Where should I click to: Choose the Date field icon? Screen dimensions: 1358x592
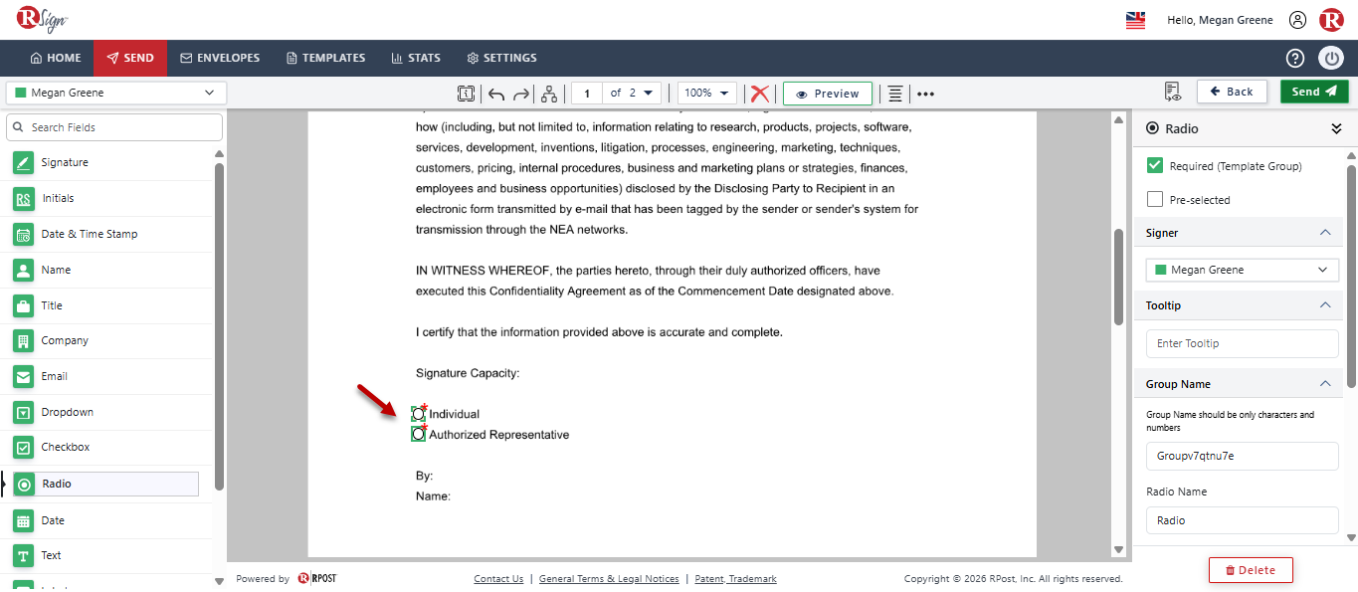(24, 520)
